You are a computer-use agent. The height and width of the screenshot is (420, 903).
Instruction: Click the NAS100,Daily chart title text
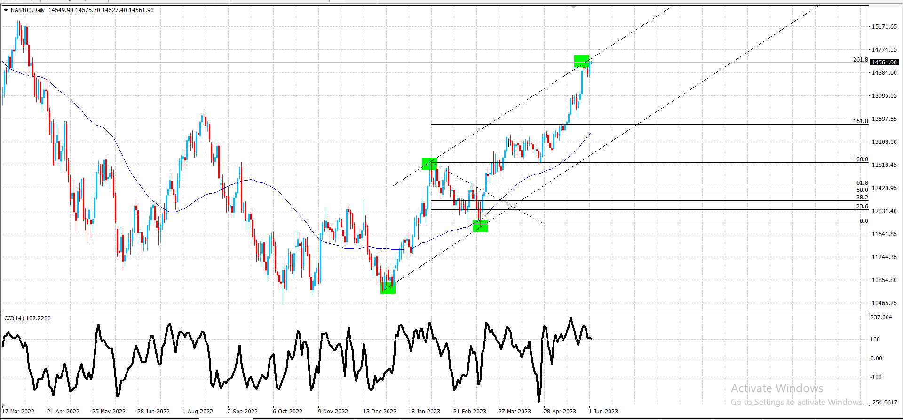[28, 10]
